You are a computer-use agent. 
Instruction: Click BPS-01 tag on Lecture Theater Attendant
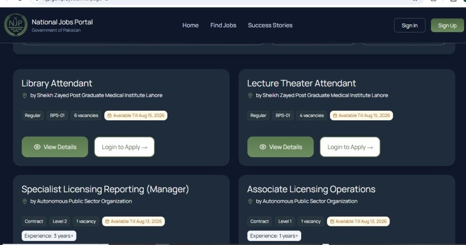(283, 115)
